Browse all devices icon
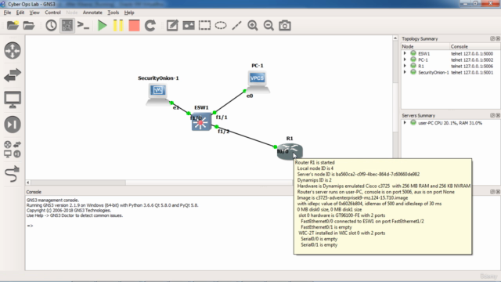The image size is (501, 282). click(x=13, y=149)
